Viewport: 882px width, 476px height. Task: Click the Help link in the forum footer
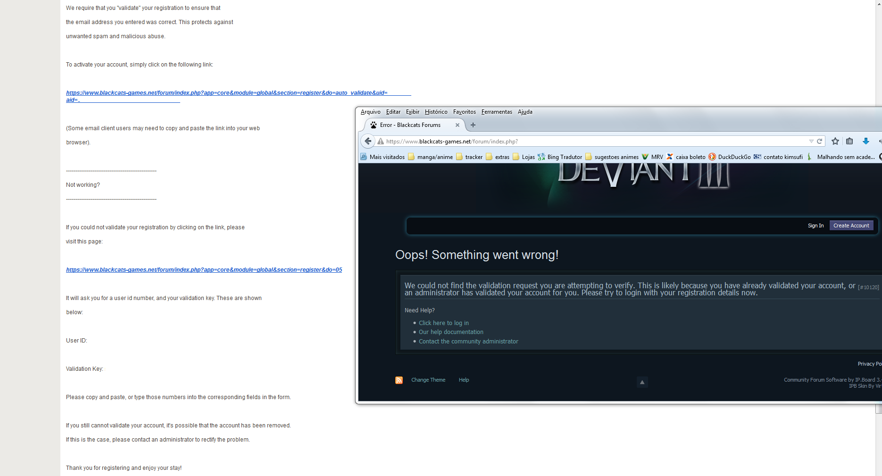click(464, 380)
